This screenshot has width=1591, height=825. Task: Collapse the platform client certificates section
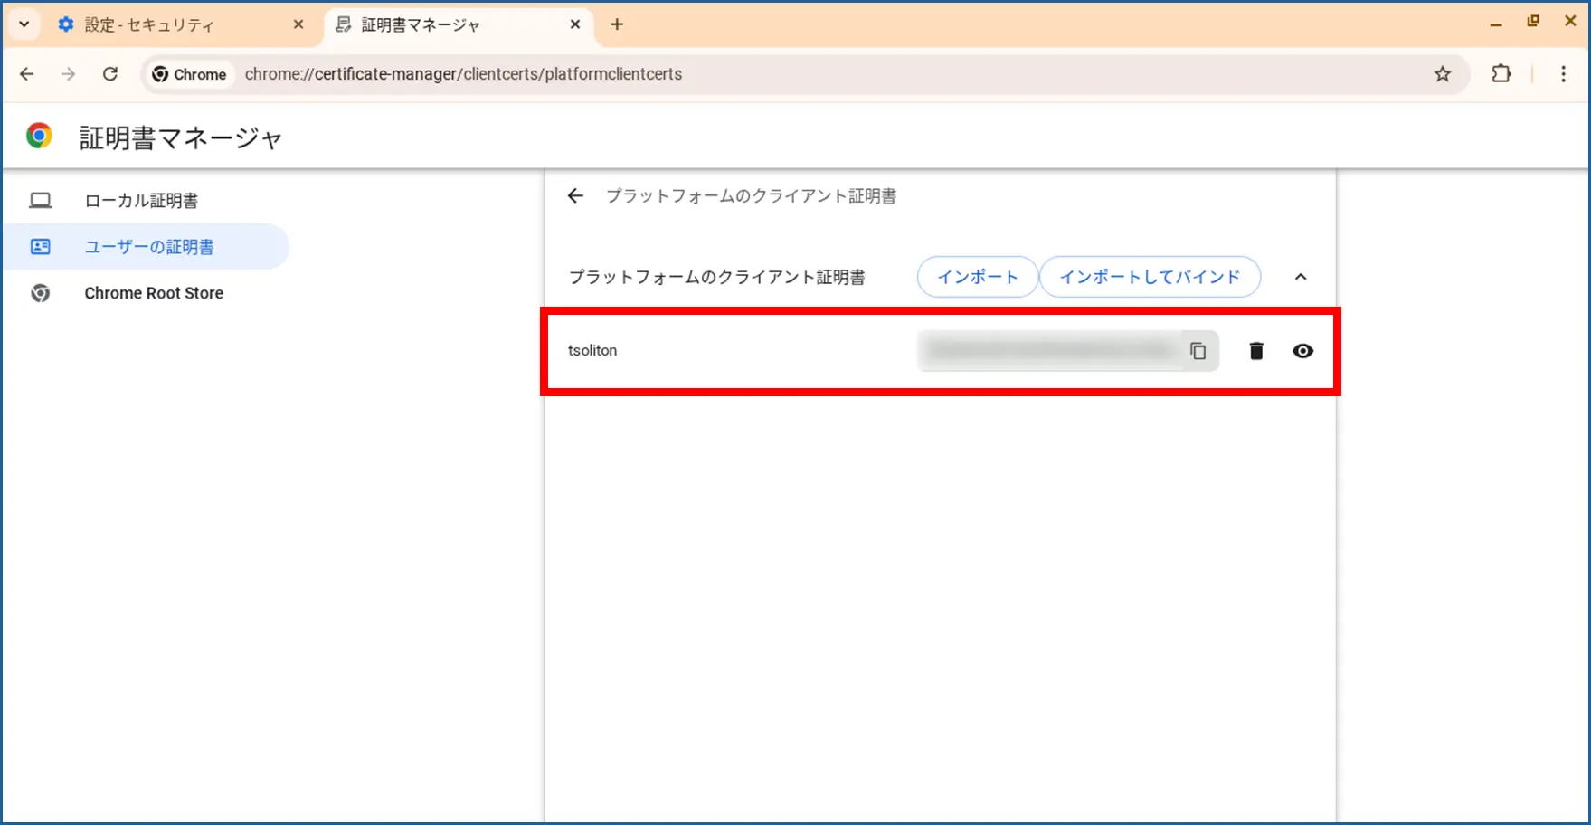(x=1301, y=277)
